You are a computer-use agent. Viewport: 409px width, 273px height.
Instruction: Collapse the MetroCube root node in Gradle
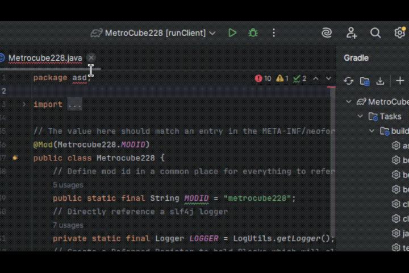pos(349,102)
